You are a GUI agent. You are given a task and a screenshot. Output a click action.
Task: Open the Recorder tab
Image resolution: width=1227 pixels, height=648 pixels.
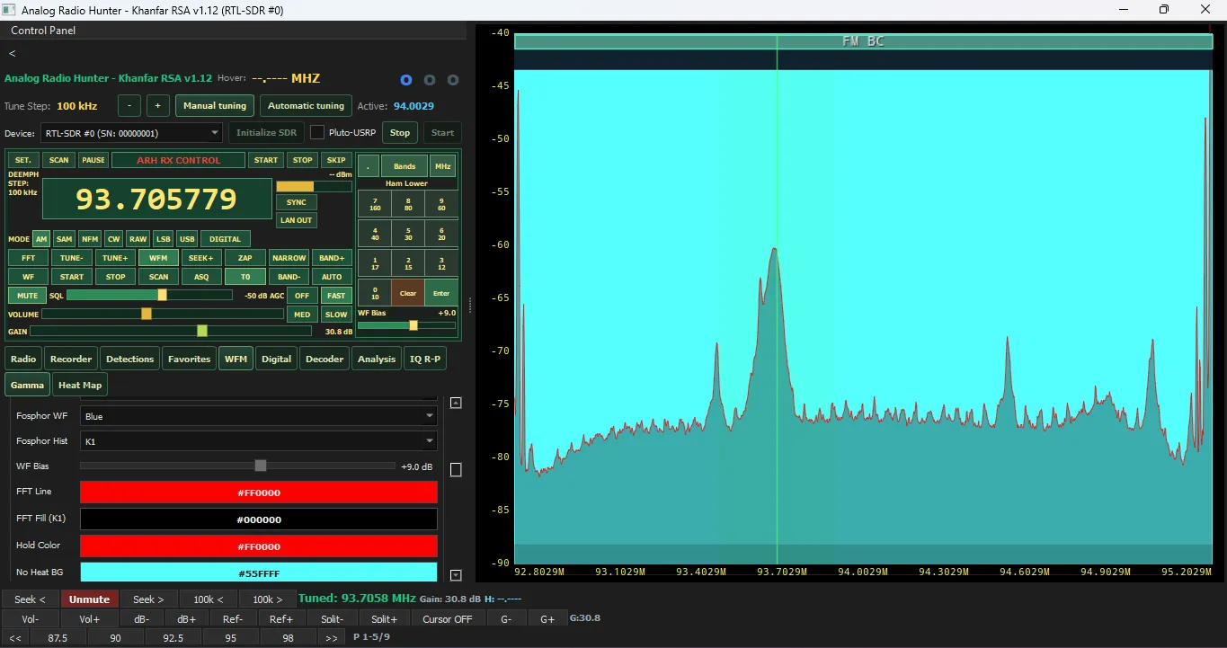(71, 359)
